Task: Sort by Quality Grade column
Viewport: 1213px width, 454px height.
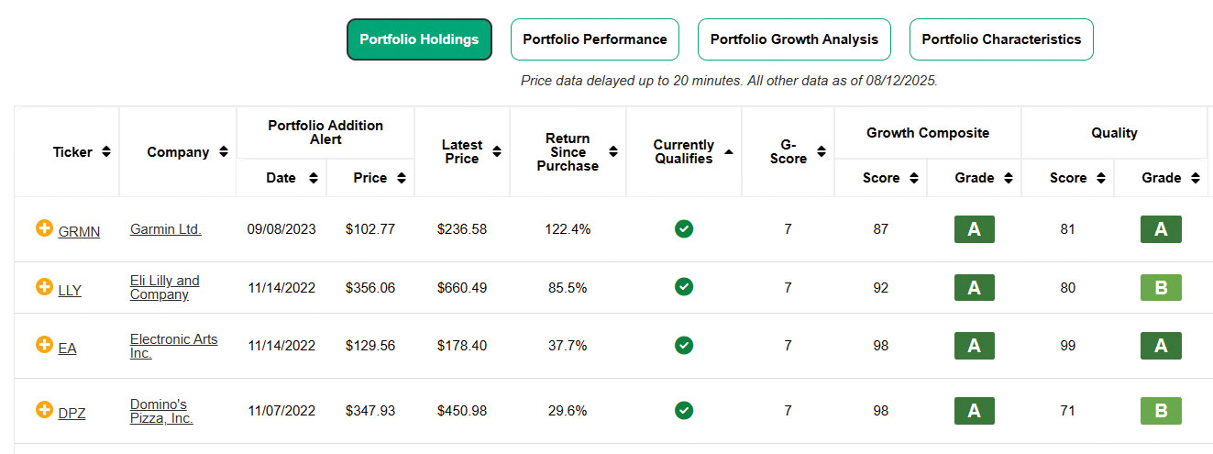Action: click(x=1195, y=178)
